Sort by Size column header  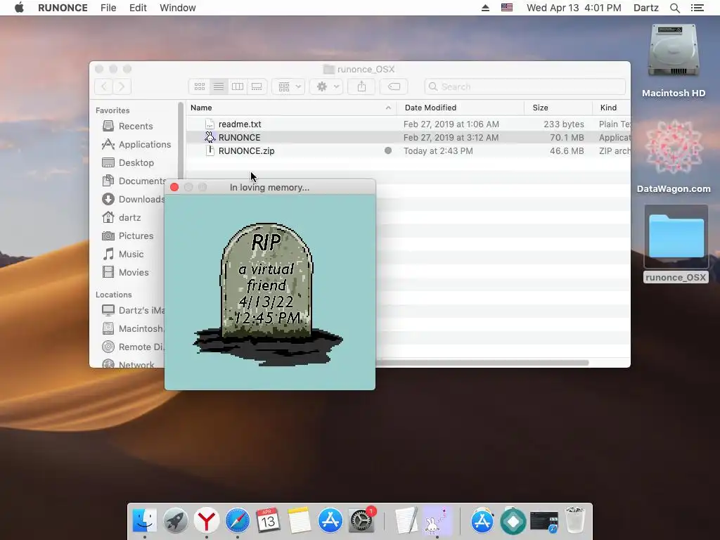point(558,108)
